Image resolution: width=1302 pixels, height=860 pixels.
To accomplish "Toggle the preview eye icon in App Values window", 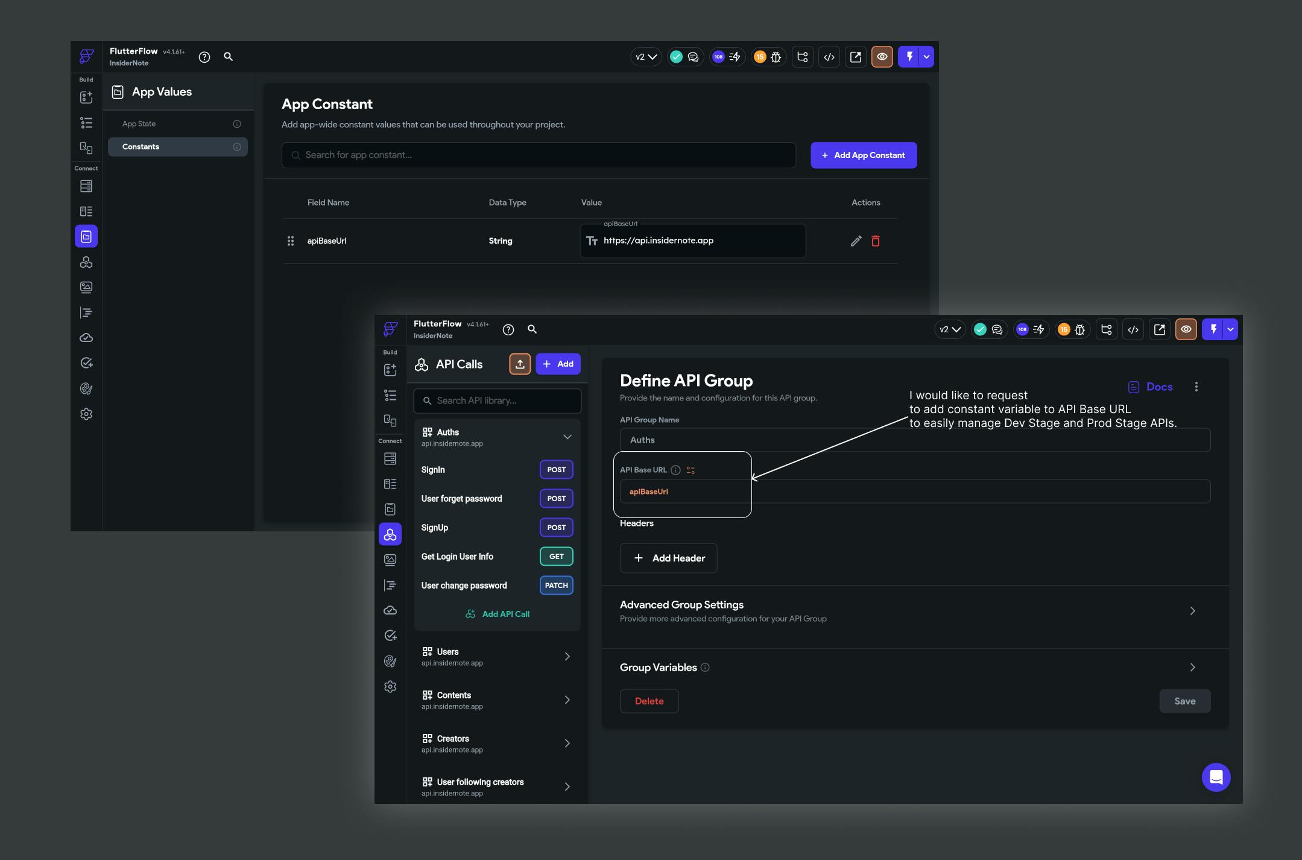I will (x=882, y=57).
